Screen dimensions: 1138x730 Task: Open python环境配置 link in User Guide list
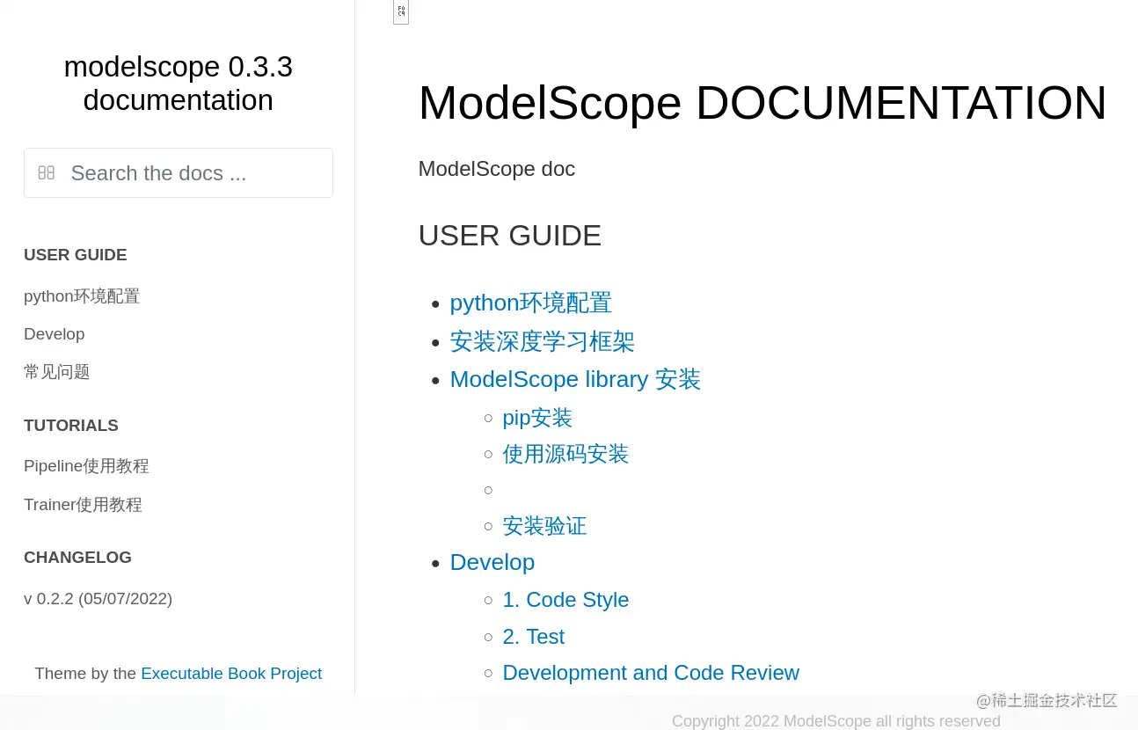coord(531,303)
